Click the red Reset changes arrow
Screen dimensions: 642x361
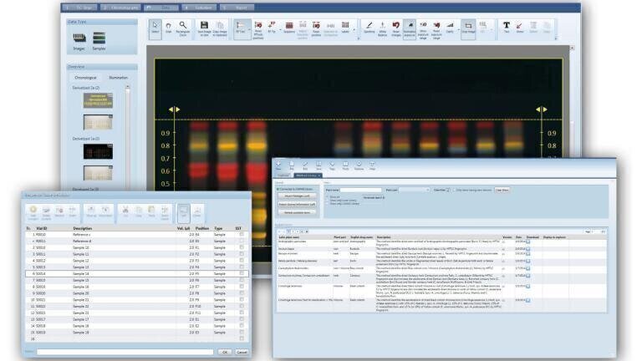(x=396, y=28)
